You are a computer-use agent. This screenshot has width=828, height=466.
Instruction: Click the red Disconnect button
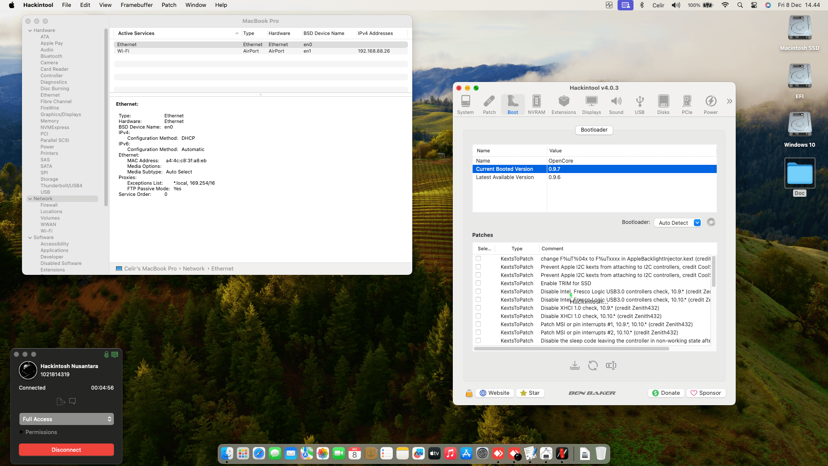66,450
